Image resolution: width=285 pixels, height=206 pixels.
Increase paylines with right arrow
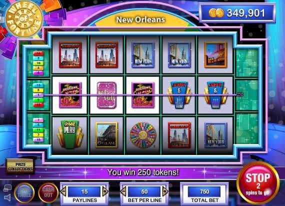coord(105,191)
